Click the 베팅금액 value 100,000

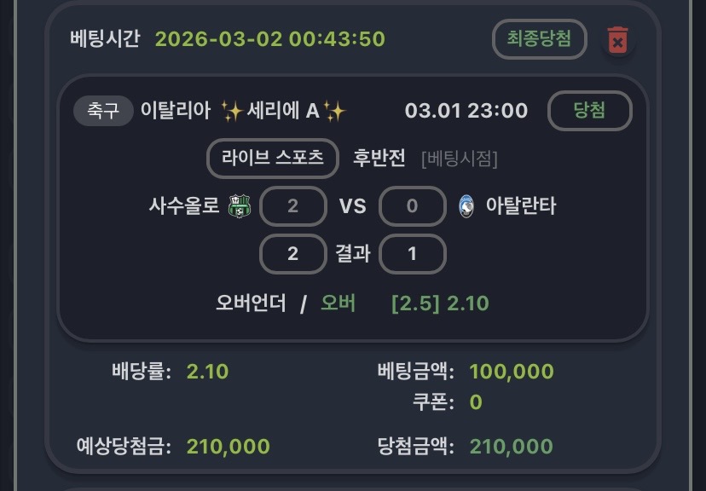point(512,372)
